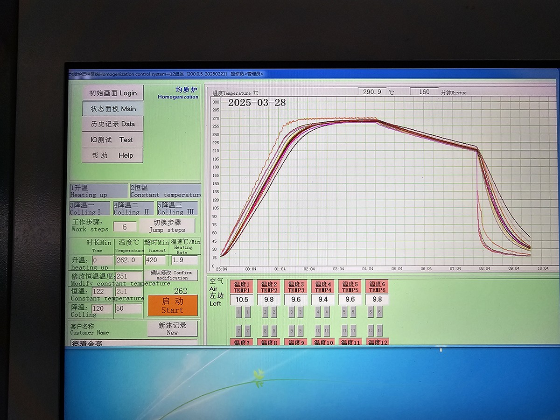Click the TEMP4 reading showing 9.4

pos(323,300)
